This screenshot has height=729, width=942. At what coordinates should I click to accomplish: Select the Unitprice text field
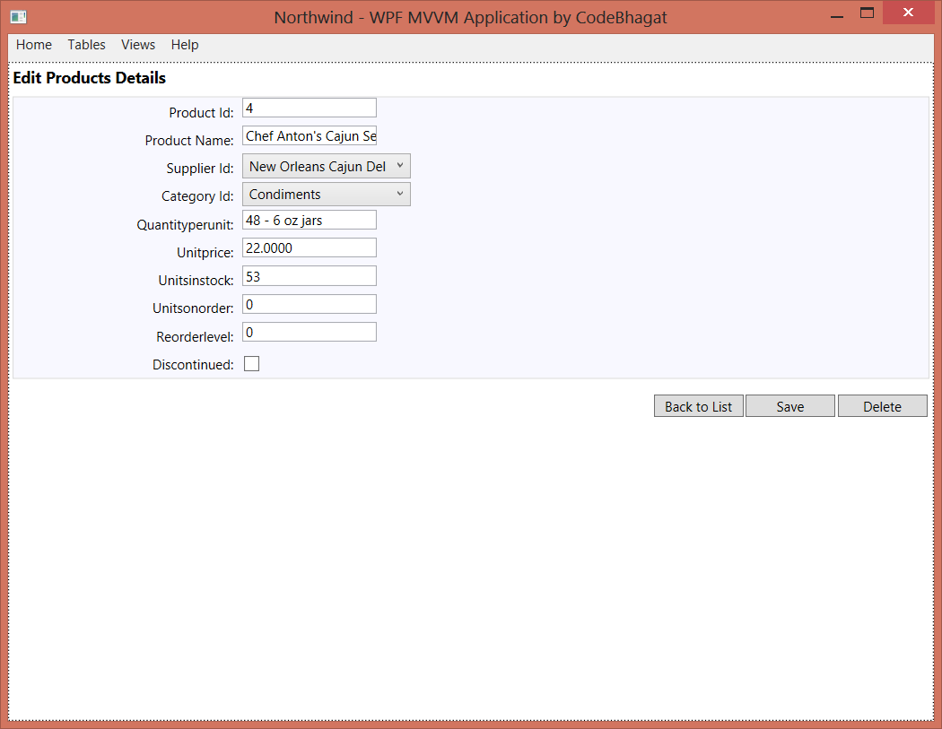tap(310, 248)
